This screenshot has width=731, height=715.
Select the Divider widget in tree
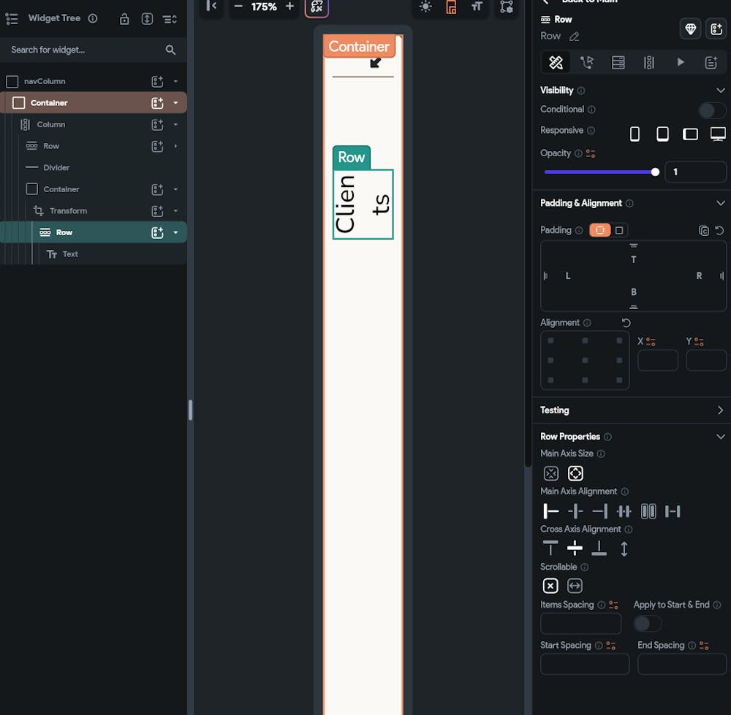point(56,168)
